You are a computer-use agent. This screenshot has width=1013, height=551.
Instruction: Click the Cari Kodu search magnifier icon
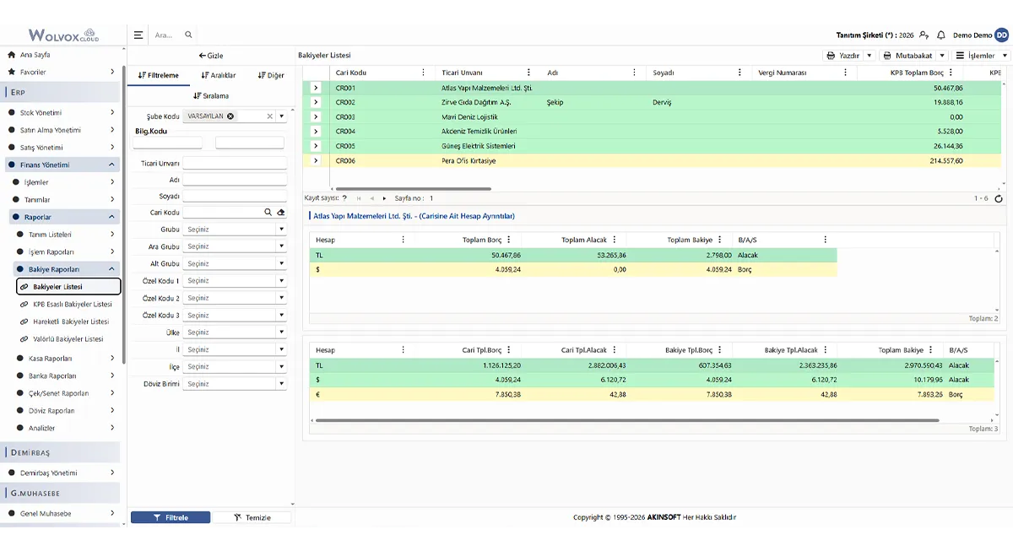268,213
